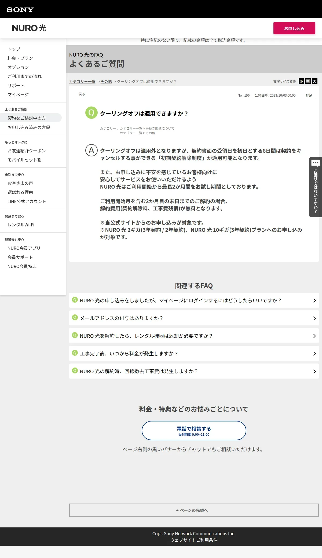
Task: Click 'No : 196' FAQ number text
Action: point(243,95)
